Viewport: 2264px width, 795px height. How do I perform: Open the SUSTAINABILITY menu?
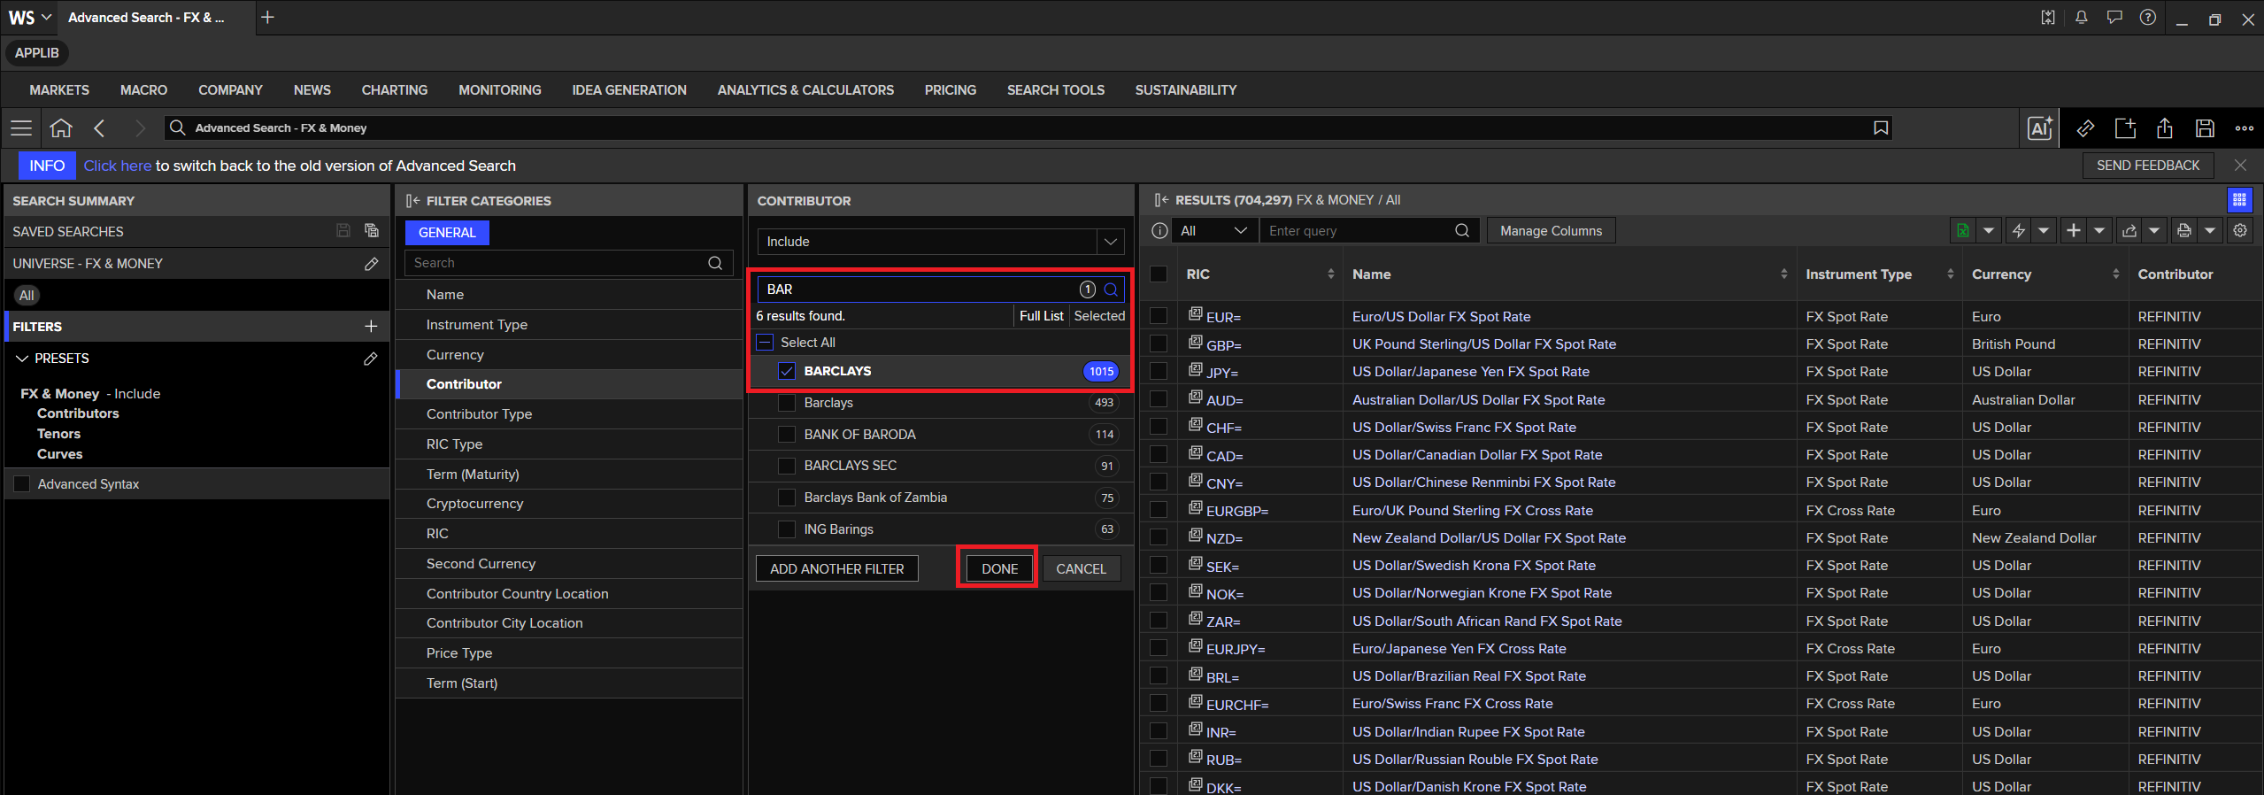click(x=1186, y=90)
